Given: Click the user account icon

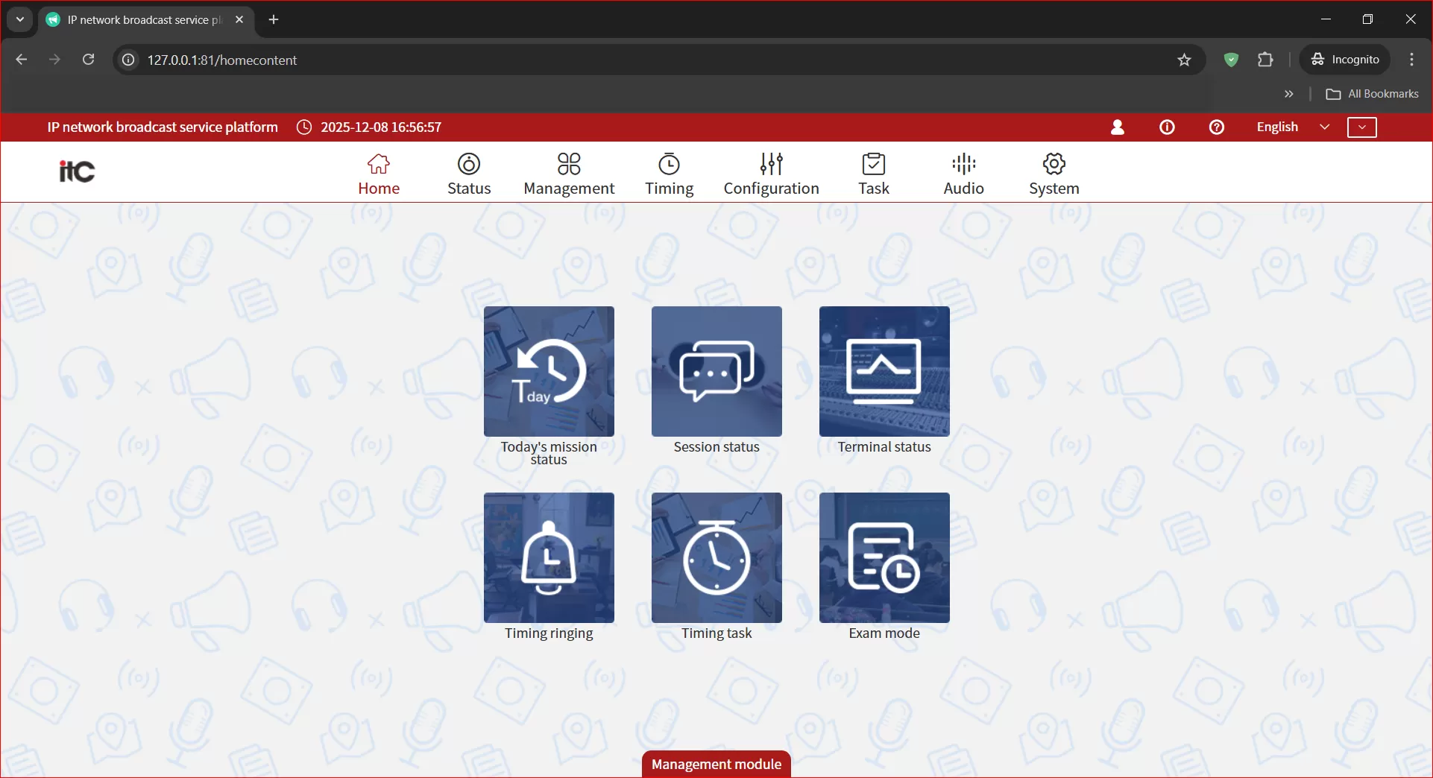Looking at the screenshot, I should click(1117, 127).
